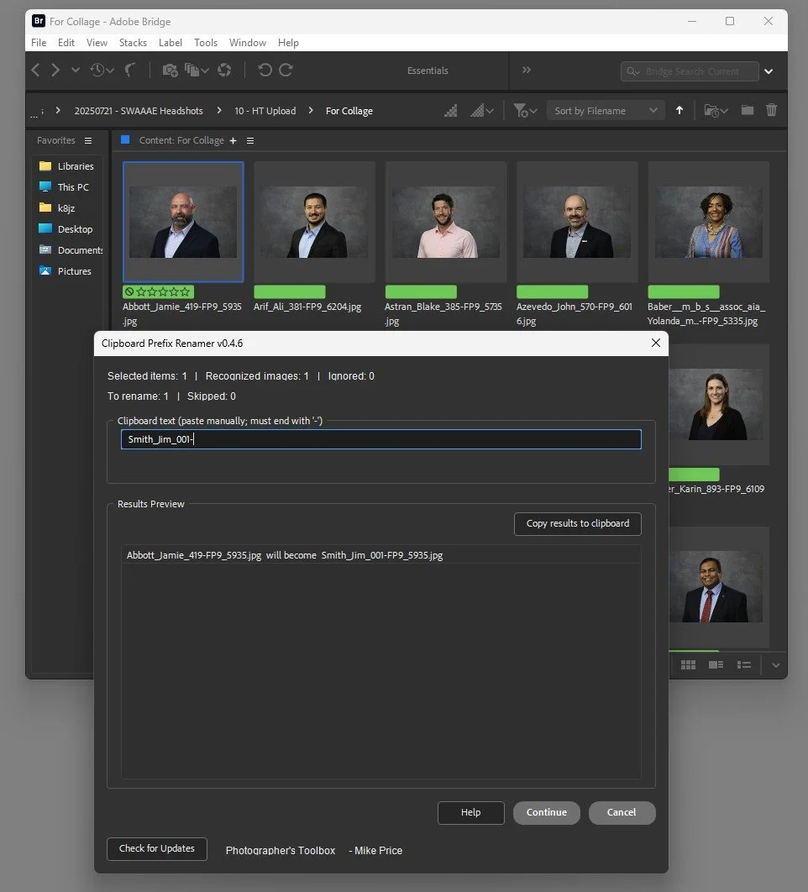Navigate to 10 - HT Upload breadcrumb

265,111
